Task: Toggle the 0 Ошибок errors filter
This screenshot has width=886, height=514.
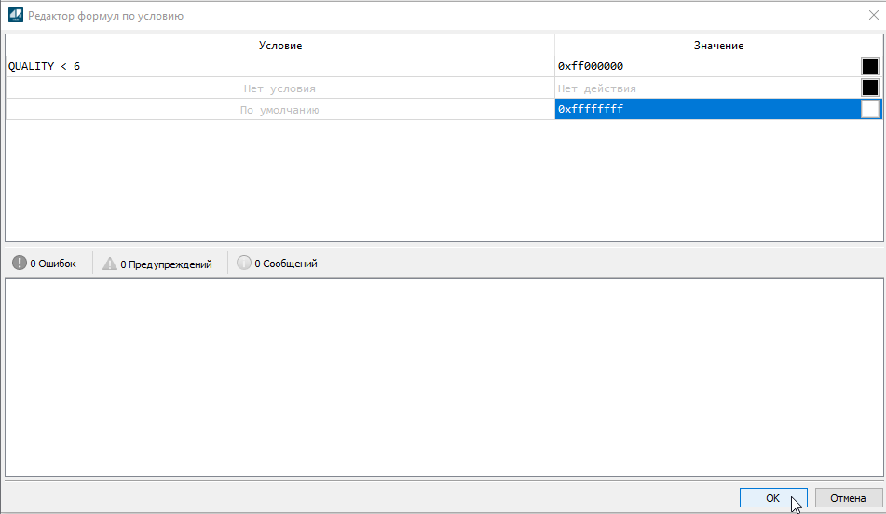Action: click(45, 264)
